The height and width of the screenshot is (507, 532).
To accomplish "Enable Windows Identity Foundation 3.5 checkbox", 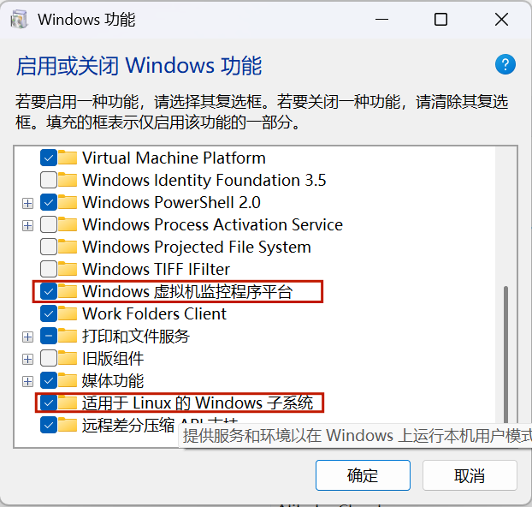I will click(49, 180).
